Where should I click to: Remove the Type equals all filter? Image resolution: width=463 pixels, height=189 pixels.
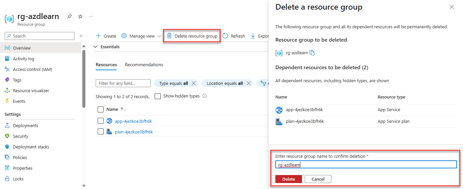[x=194, y=83]
